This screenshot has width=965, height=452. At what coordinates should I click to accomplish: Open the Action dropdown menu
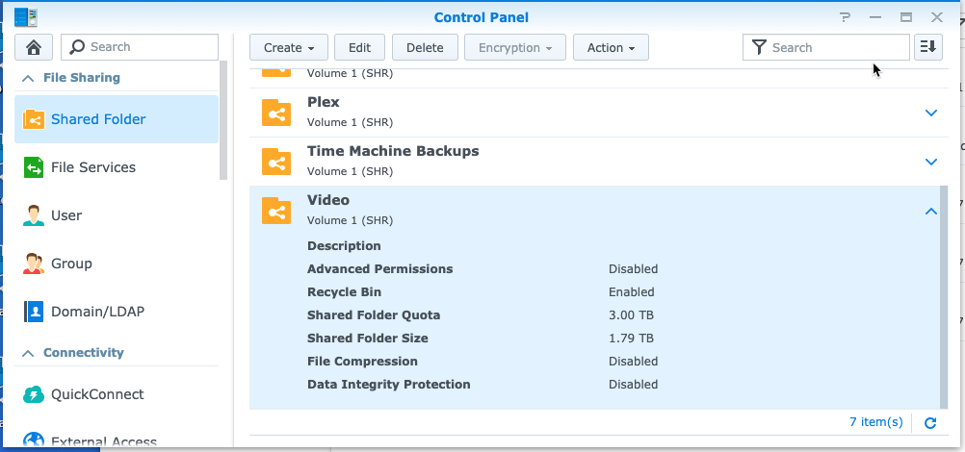pos(611,47)
